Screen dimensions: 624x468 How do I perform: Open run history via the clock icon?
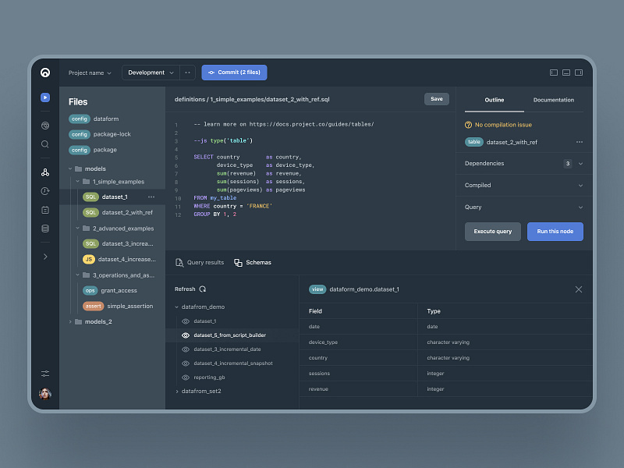pyautogui.click(x=44, y=190)
